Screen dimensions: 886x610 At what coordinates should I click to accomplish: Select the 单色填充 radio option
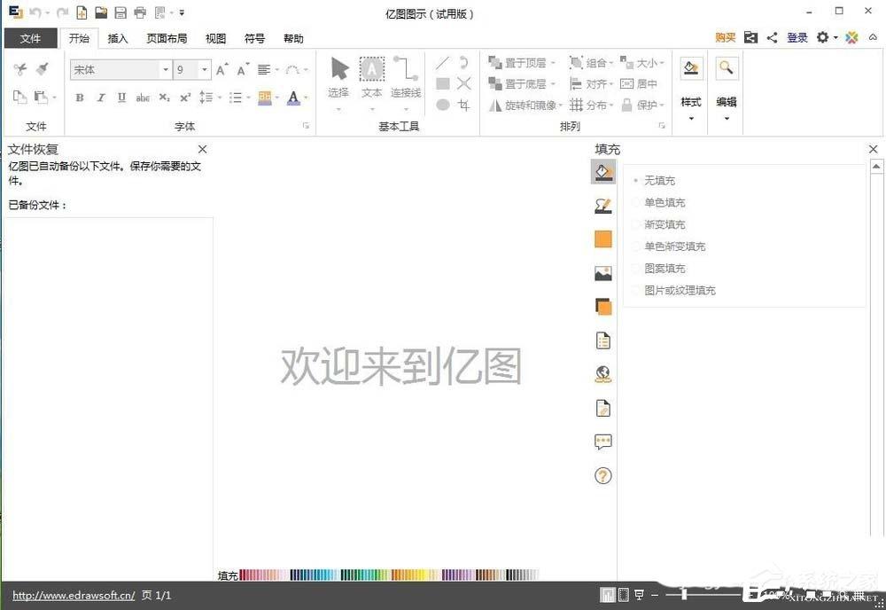coord(660,202)
